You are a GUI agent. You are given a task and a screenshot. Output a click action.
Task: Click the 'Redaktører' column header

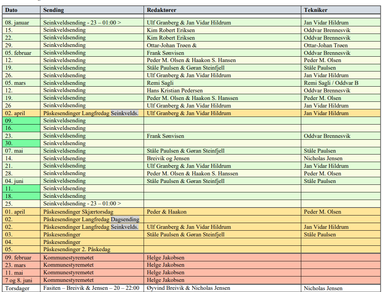point(222,10)
